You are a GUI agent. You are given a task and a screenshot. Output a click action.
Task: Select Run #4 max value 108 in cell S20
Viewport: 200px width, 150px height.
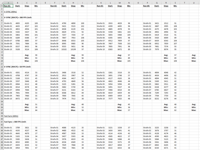tap(175, 61)
